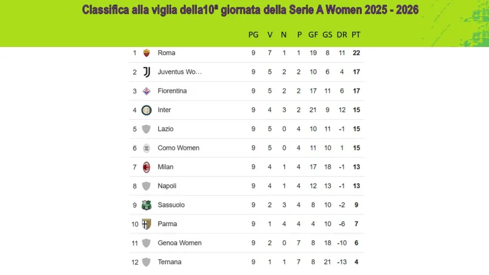
Task: Click the GF goals scored header
Action: [313, 35]
